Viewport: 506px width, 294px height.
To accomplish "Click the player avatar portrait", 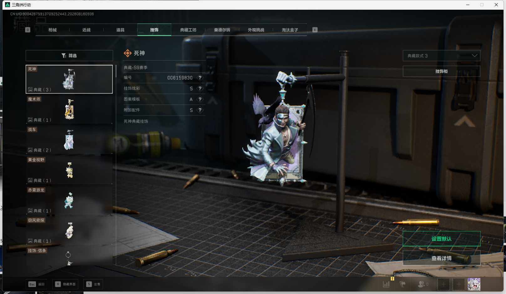I will (x=474, y=284).
